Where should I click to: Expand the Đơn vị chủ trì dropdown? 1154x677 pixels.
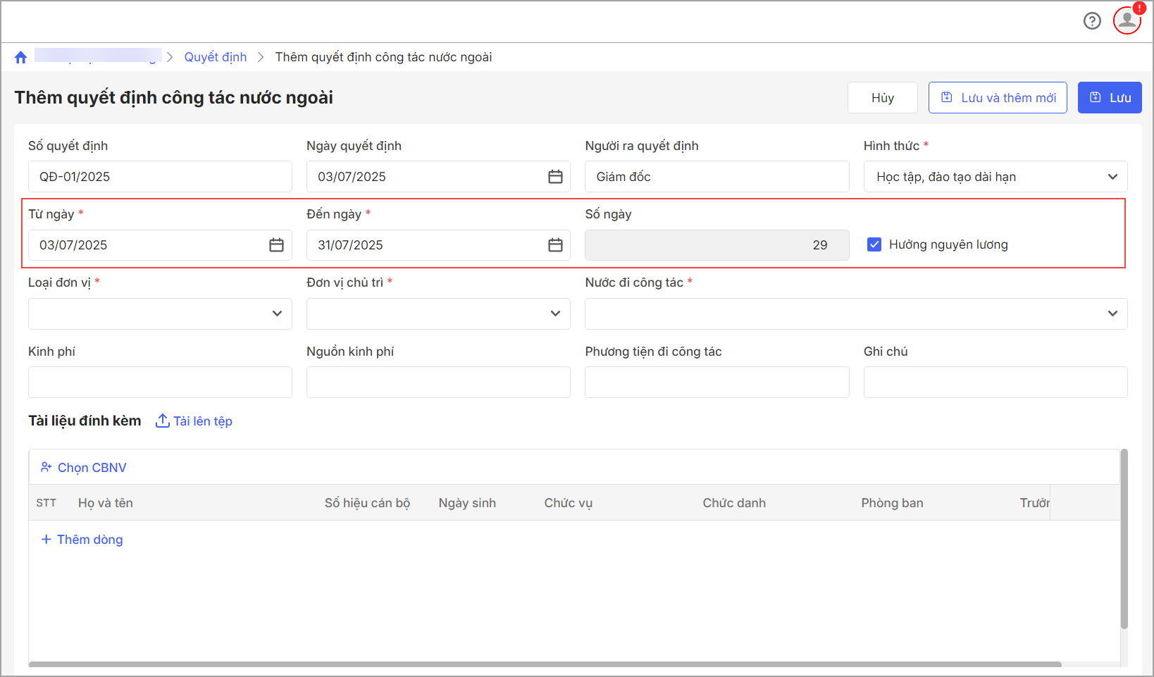(x=555, y=313)
